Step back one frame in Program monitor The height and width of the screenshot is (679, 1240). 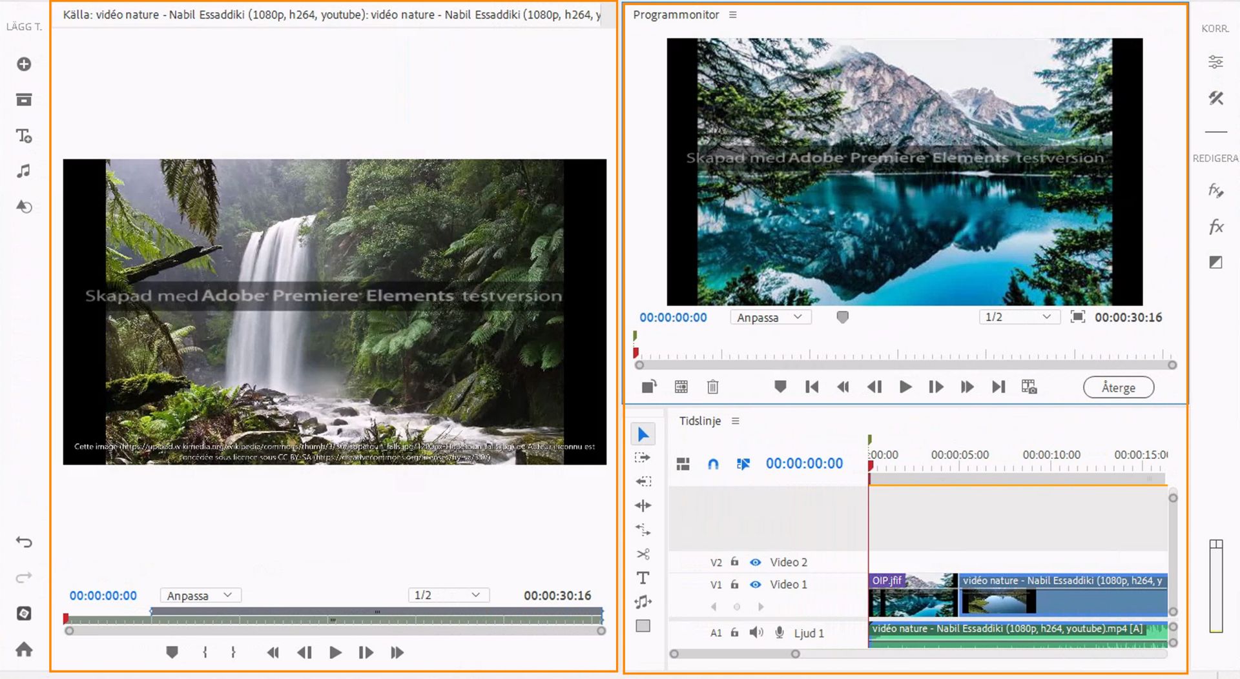point(874,387)
